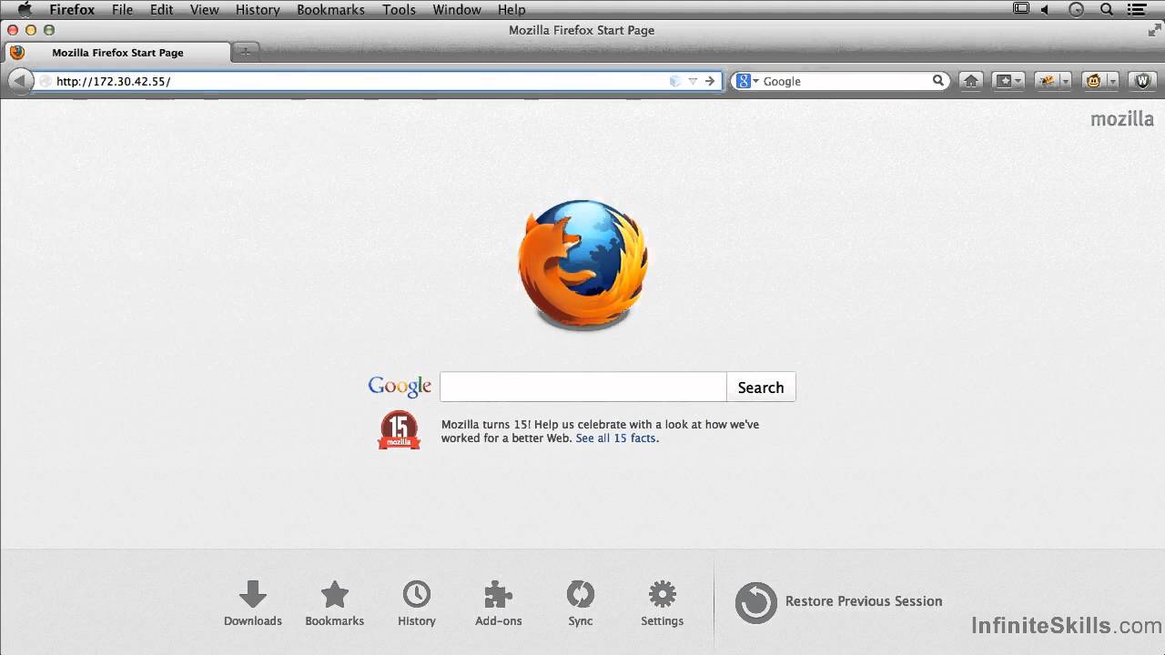Open Add-ons puzzle piece icon
Viewport: 1165px width, 655px height.
click(499, 604)
